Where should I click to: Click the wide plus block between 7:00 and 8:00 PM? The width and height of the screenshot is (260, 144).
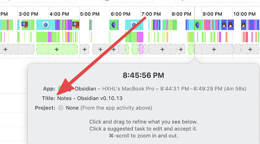[x=162, y=49]
